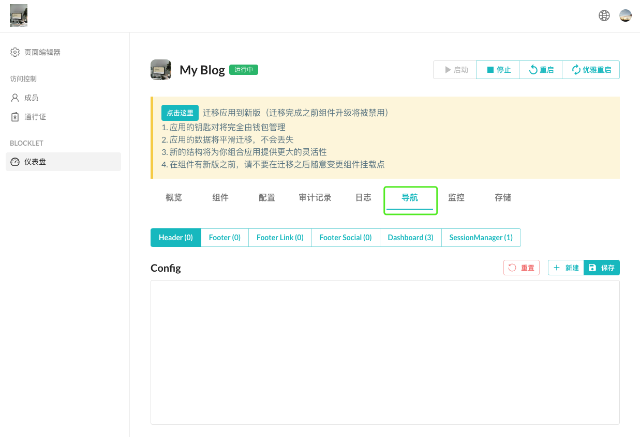Click the top-left blog logo thumbnail

click(19, 15)
